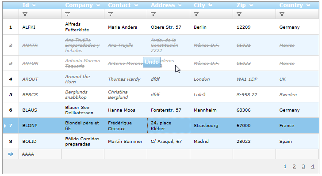The image size is (322, 176).
Task: Click the new row Id field containing AAAA
Action: click(40, 154)
